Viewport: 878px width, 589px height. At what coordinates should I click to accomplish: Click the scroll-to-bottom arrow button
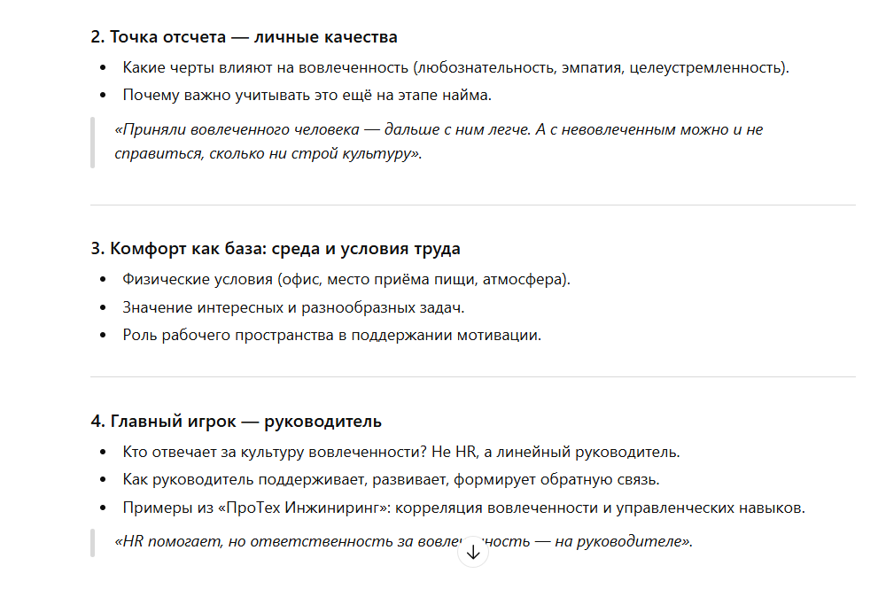[x=473, y=552]
